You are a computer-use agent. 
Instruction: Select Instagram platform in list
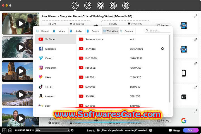[x=56, y=68]
